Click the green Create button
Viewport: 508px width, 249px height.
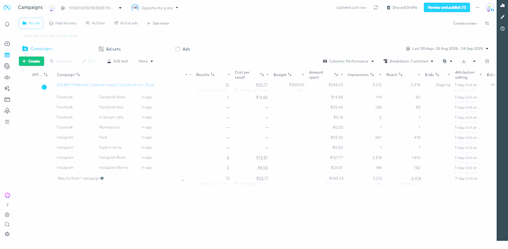(31, 61)
